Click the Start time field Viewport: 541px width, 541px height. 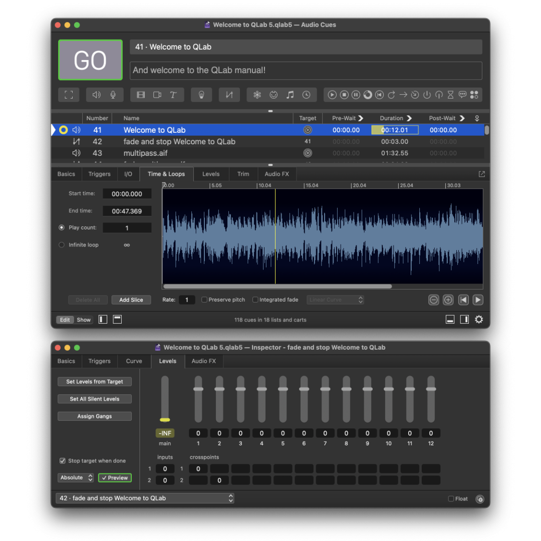pyautogui.click(x=127, y=194)
